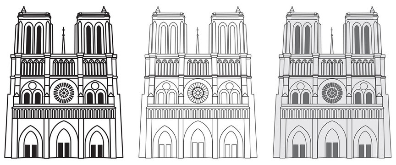
Task: Click the rose window on the thin-line cathedral
Action: (198, 93)
